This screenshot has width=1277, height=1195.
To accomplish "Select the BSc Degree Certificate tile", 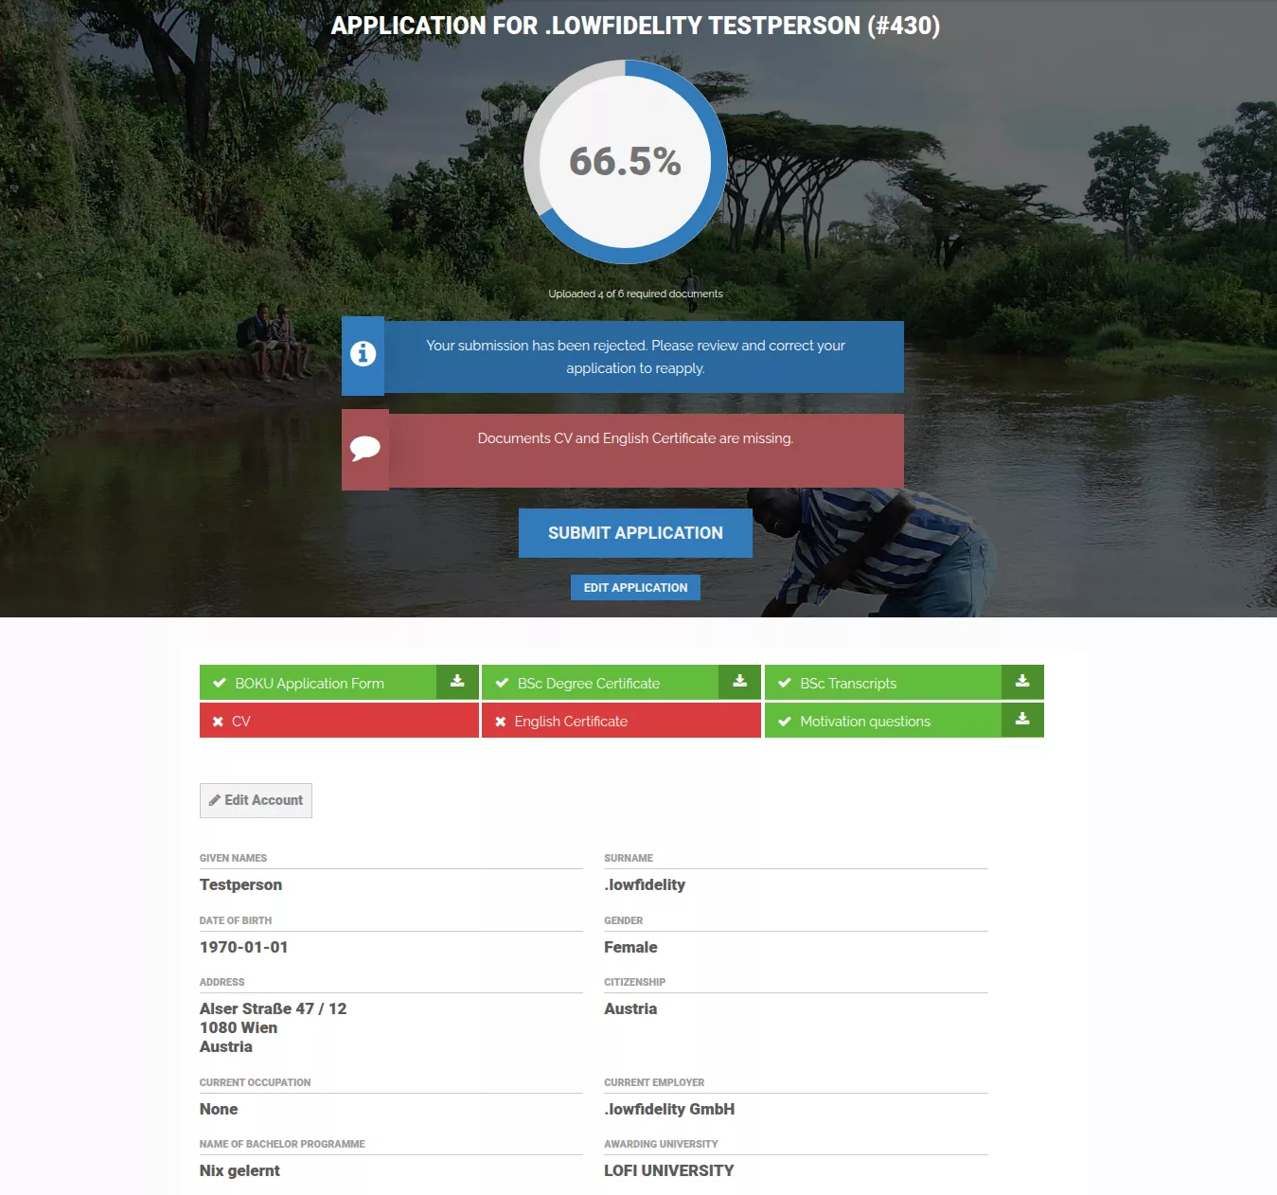I will pyautogui.click(x=598, y=682).
